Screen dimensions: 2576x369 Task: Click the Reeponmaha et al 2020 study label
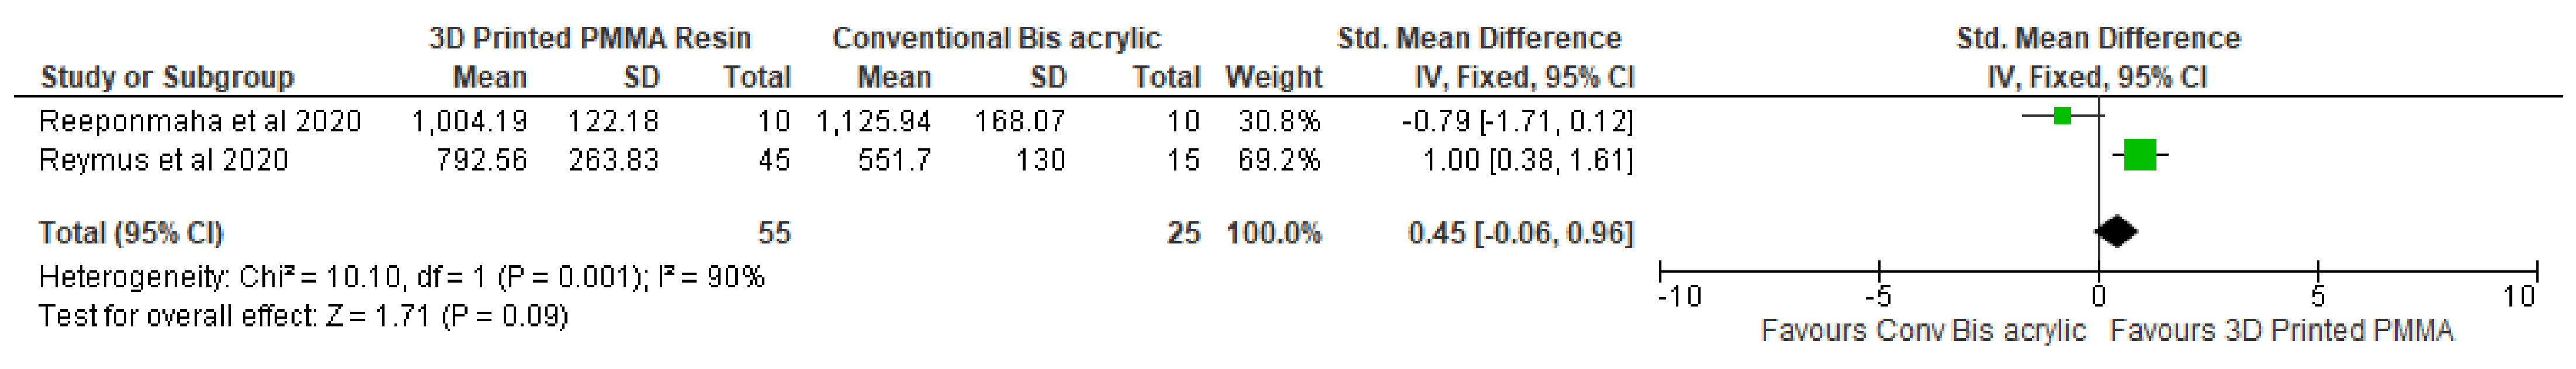tap(199, 121)
